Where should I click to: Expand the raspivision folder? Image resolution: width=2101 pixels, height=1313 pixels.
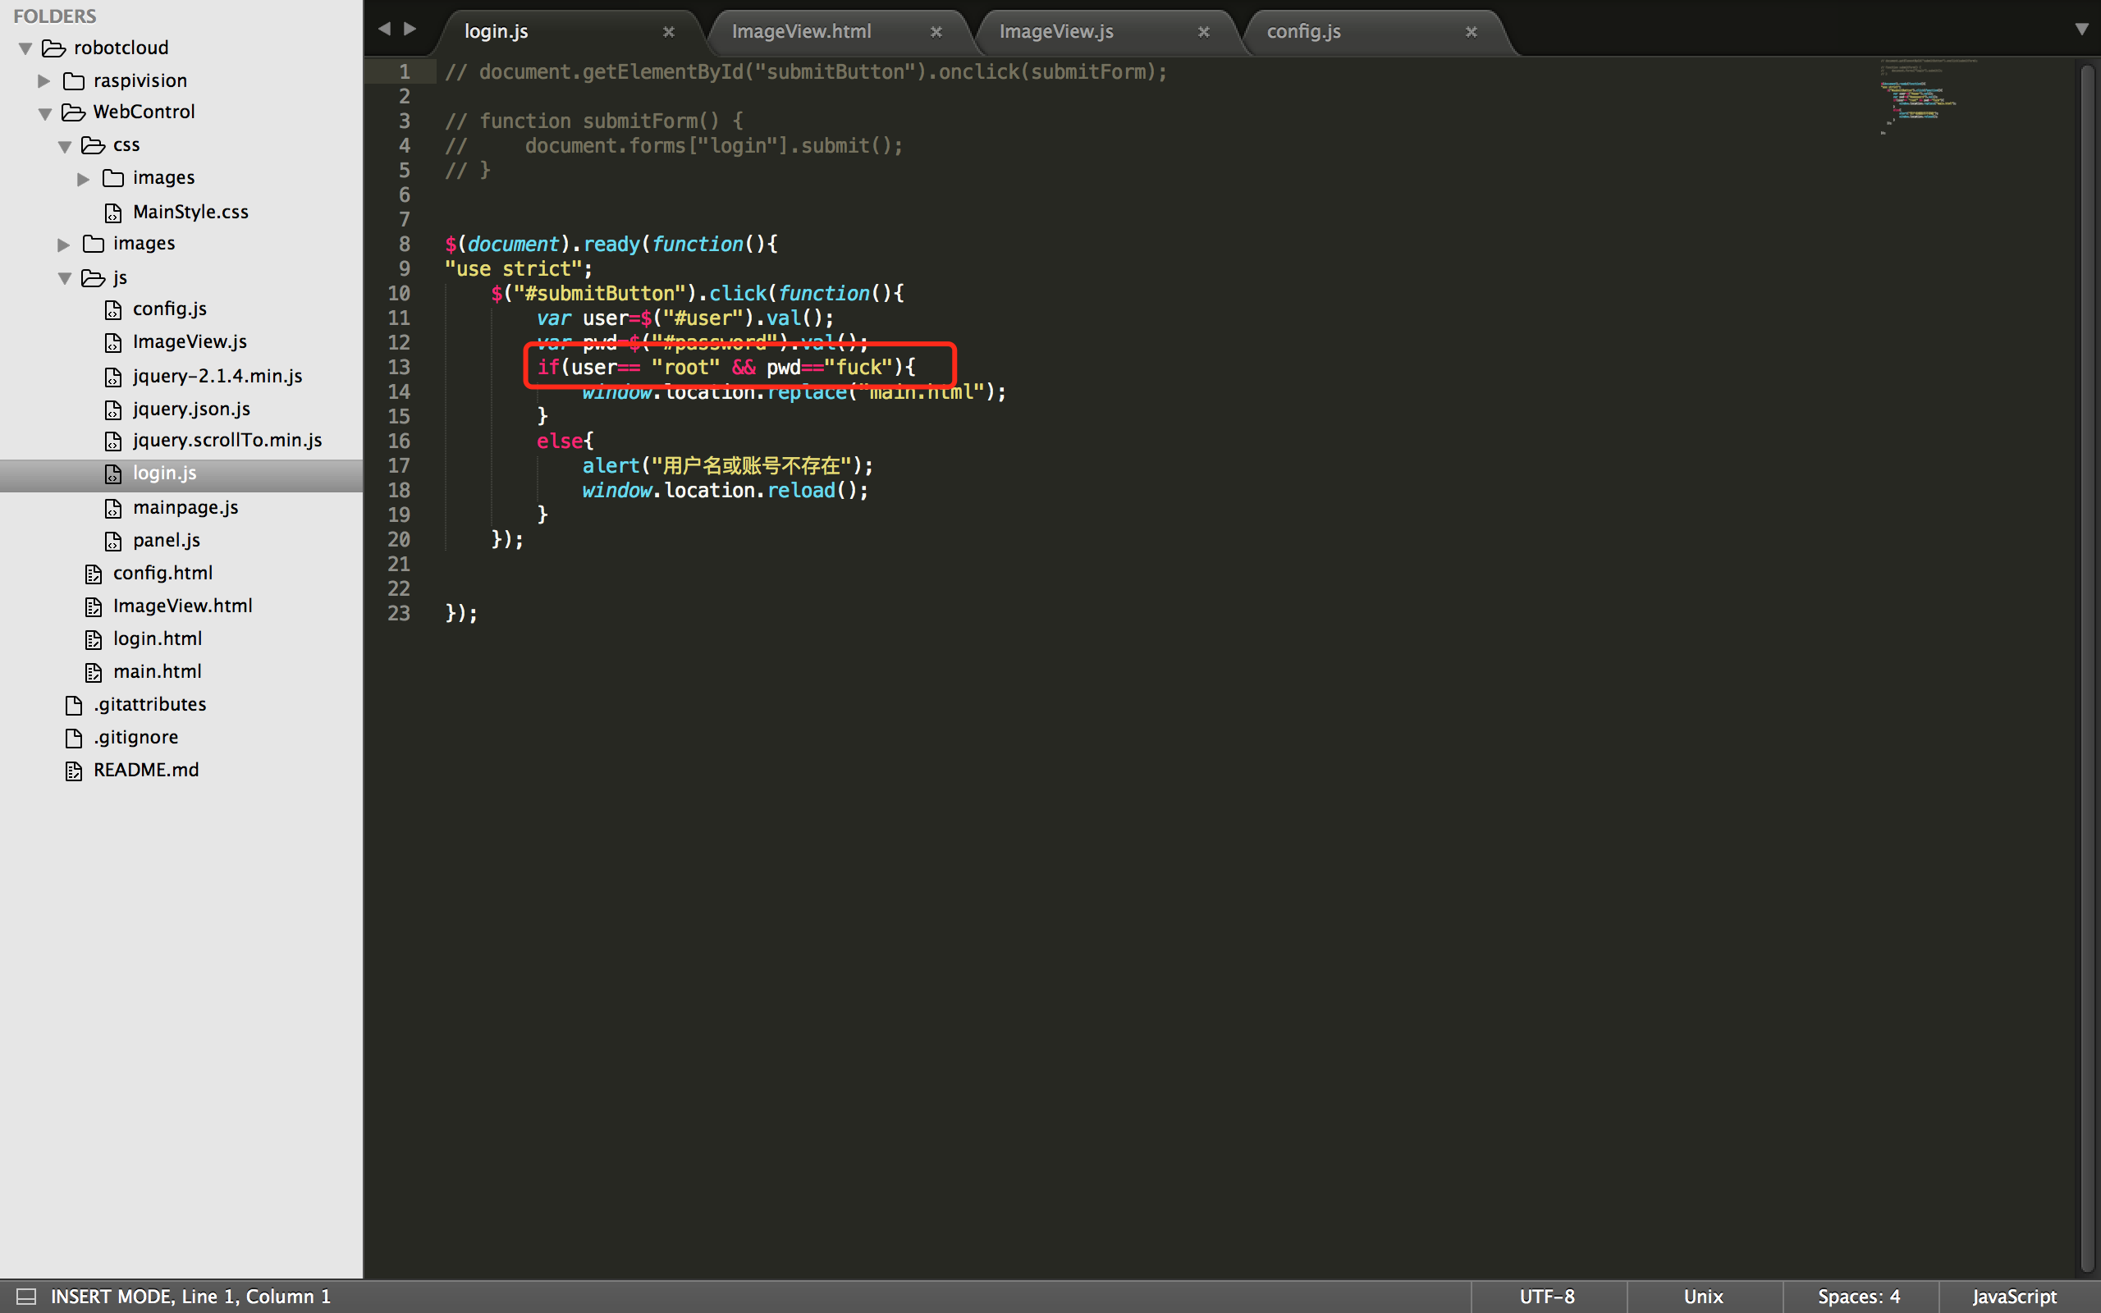44,80
